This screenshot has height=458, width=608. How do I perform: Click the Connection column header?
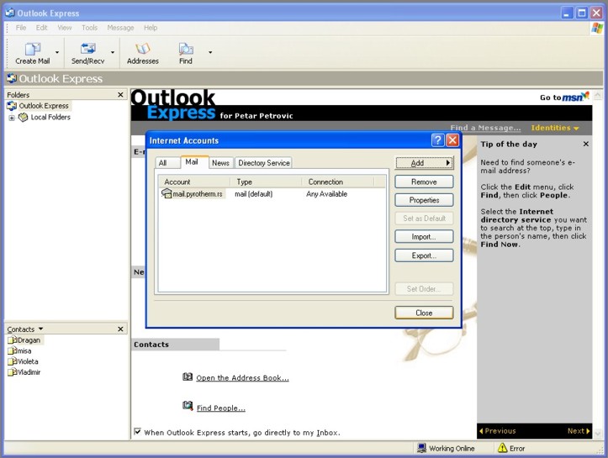click(338, 182)
